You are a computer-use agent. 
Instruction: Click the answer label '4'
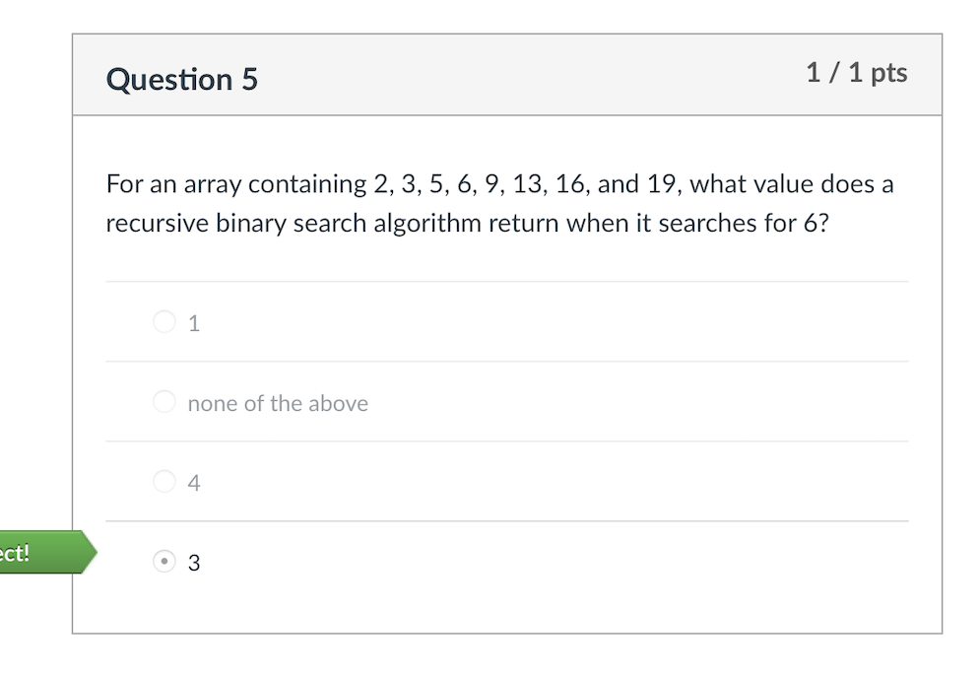tap(194, 482)
